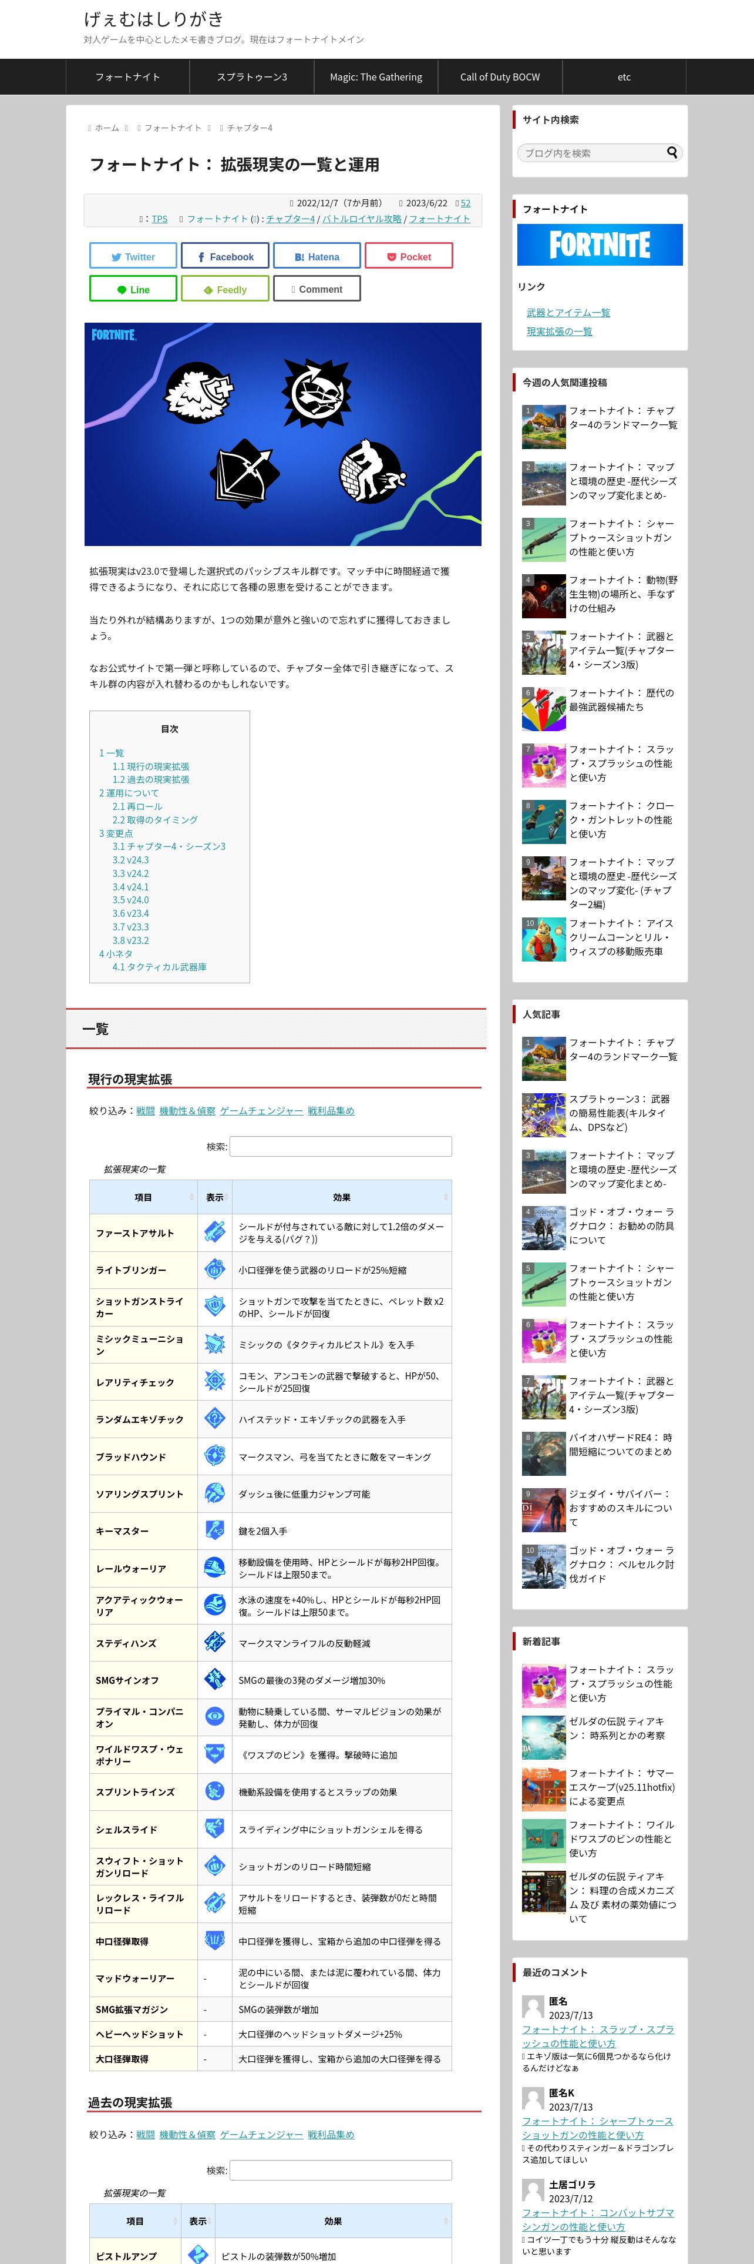Open the スプラトゥーン3 navigation menu
This screenshot has width=754, height=2264.
[252, 76]
